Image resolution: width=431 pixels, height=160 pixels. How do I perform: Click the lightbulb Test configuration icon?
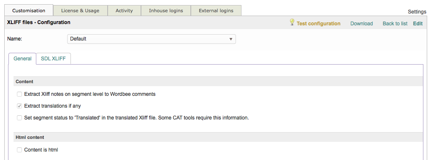coord(292,22)
